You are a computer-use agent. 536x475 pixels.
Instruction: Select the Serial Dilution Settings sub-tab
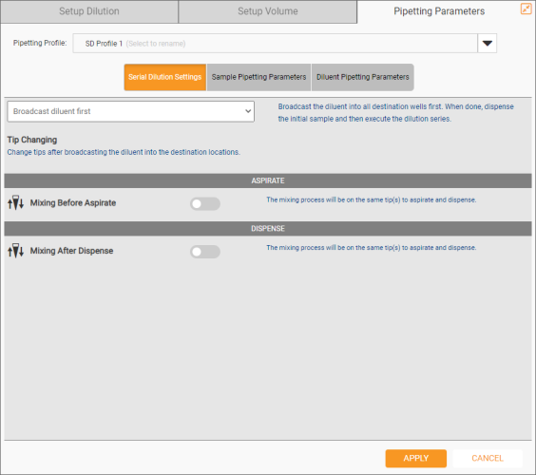(165, 77)
